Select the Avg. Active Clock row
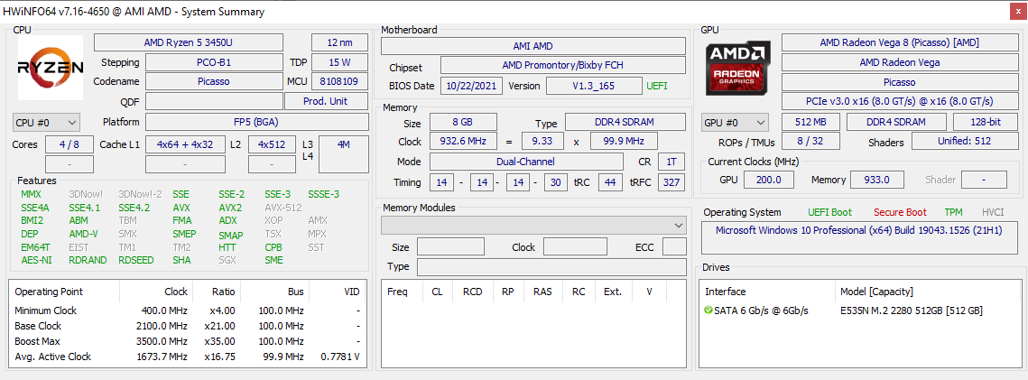The width and height of the screenshot is (1028, 380). (187, 357)
